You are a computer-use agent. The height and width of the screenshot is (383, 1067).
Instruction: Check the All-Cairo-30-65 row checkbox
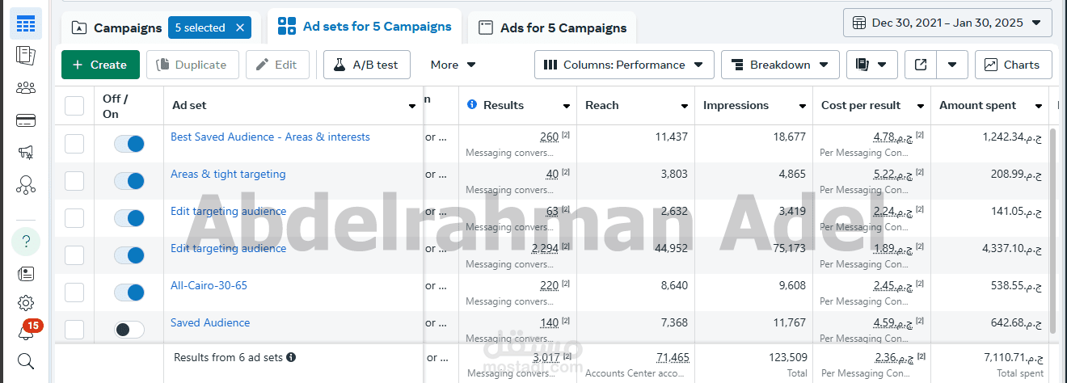[74, 293]
